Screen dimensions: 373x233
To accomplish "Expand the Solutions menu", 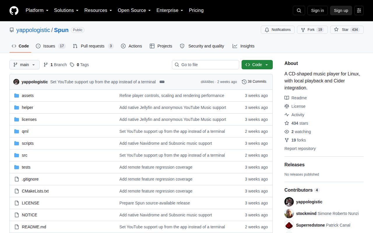I will coord(66,10).
